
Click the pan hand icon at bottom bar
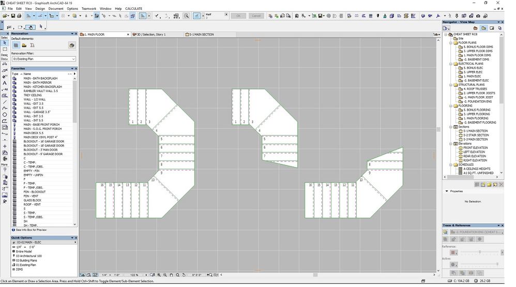point(172,275)
